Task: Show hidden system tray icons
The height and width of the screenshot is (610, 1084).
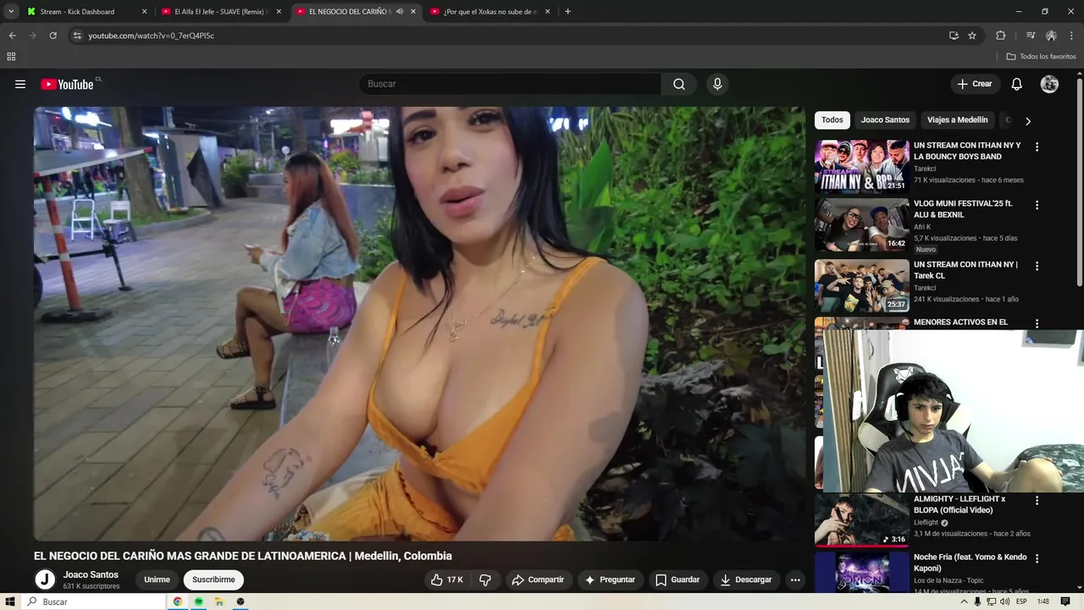Action: pyautogui.click(x=963, y=602)
